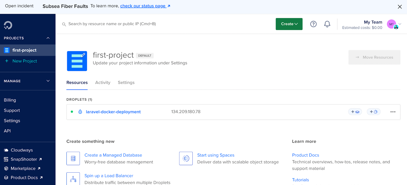Click the Managed Database icon
This screenshot has width=407, height=185.
(x=73, y=158)
